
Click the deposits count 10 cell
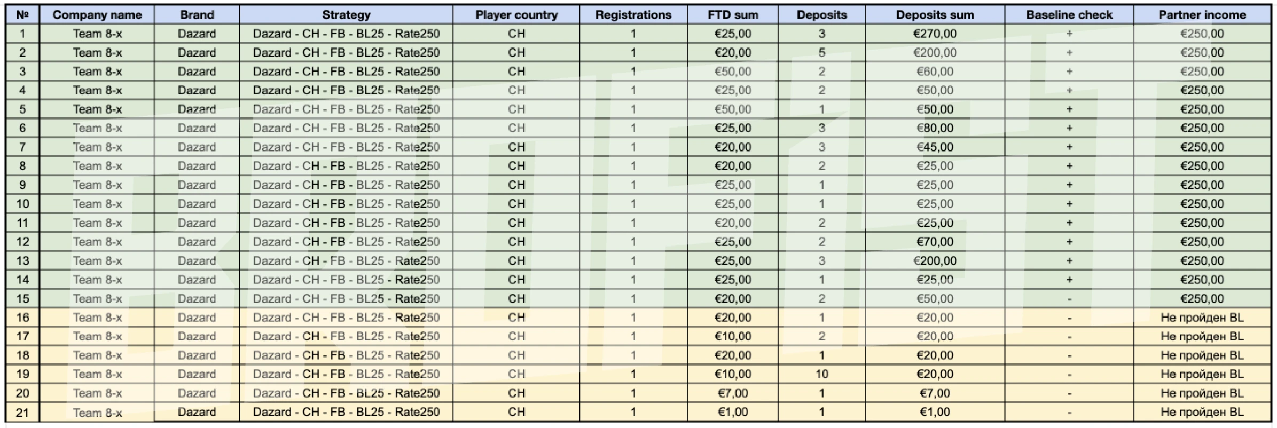821,374
